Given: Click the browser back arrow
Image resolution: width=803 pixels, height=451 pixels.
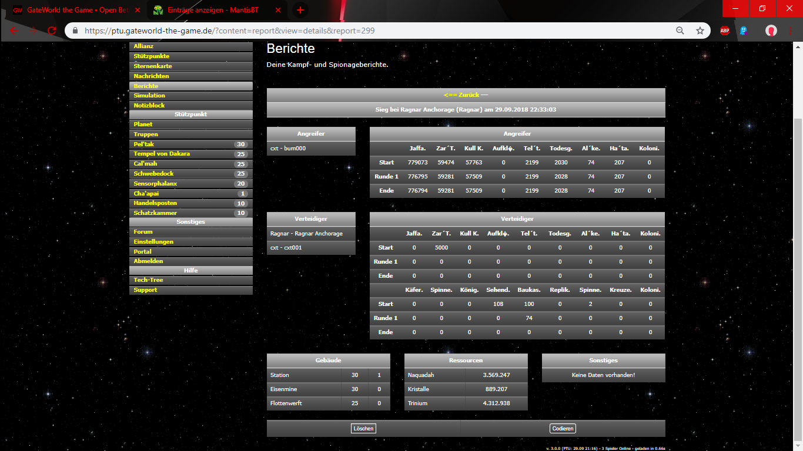Looking at the screenshot, I should pos(15,31).
